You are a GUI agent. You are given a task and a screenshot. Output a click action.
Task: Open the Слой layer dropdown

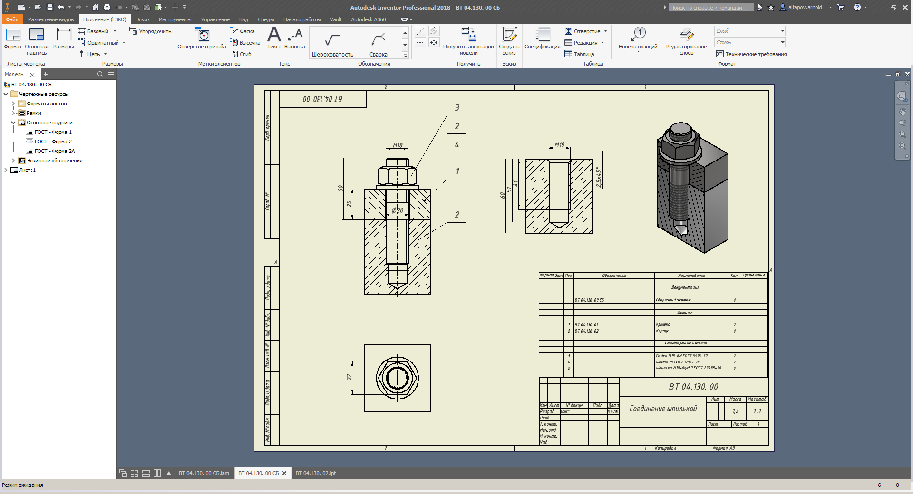[x=750, y=31]
